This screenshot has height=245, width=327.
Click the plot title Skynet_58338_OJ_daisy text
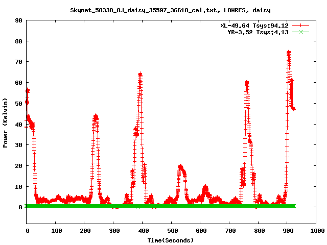tap(170, 10)
